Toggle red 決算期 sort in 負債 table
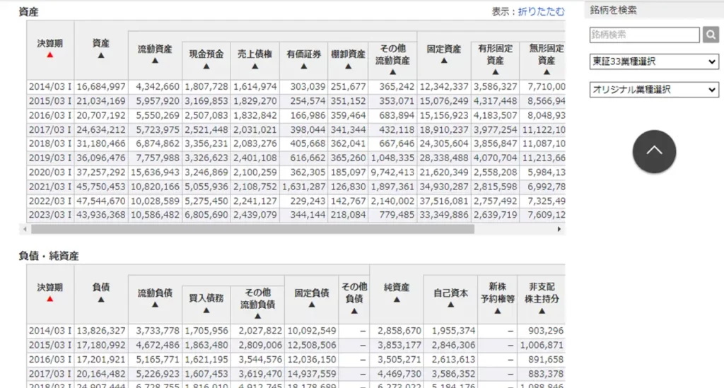 [49, 299]
